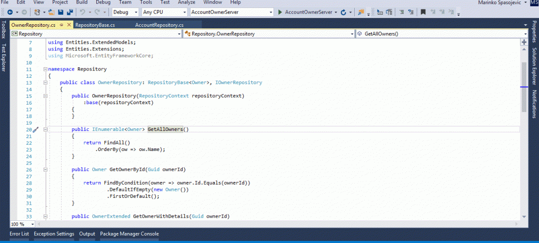Click the screwdriver quick actions icon
This screenshot has height=243, width=539.
pyautogui.click(x=36, y=129)
